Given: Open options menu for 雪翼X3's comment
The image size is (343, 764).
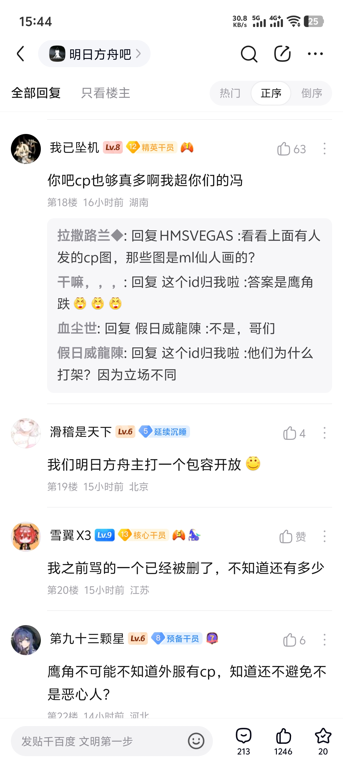Looking at the screenshot, I should [x=324, y=536].
